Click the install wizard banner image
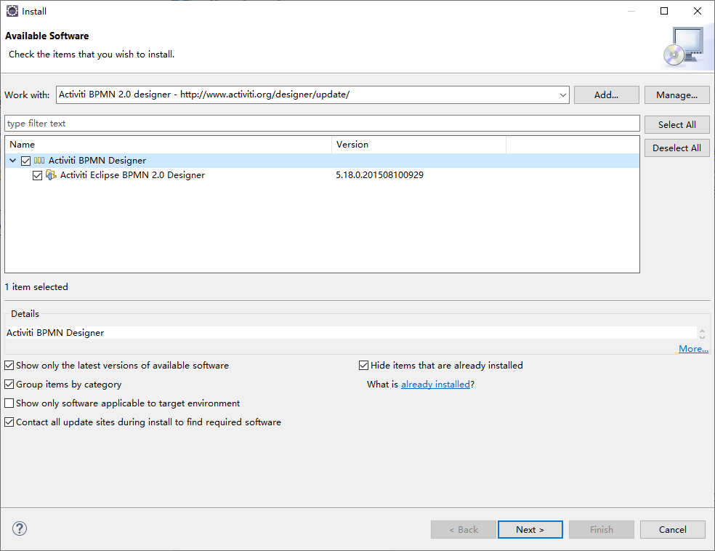Image resolution: width=715 pixels, height=551 pixels. pyautogui.click(x=685, y=47)
